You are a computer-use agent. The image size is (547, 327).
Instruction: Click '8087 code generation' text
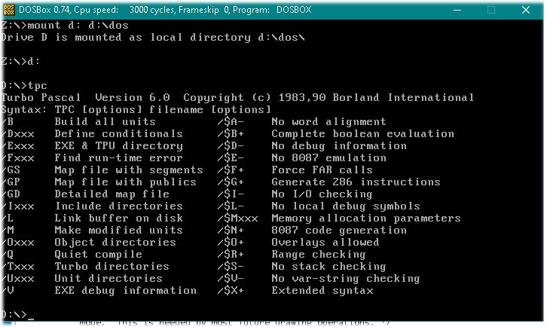(339, 230)
